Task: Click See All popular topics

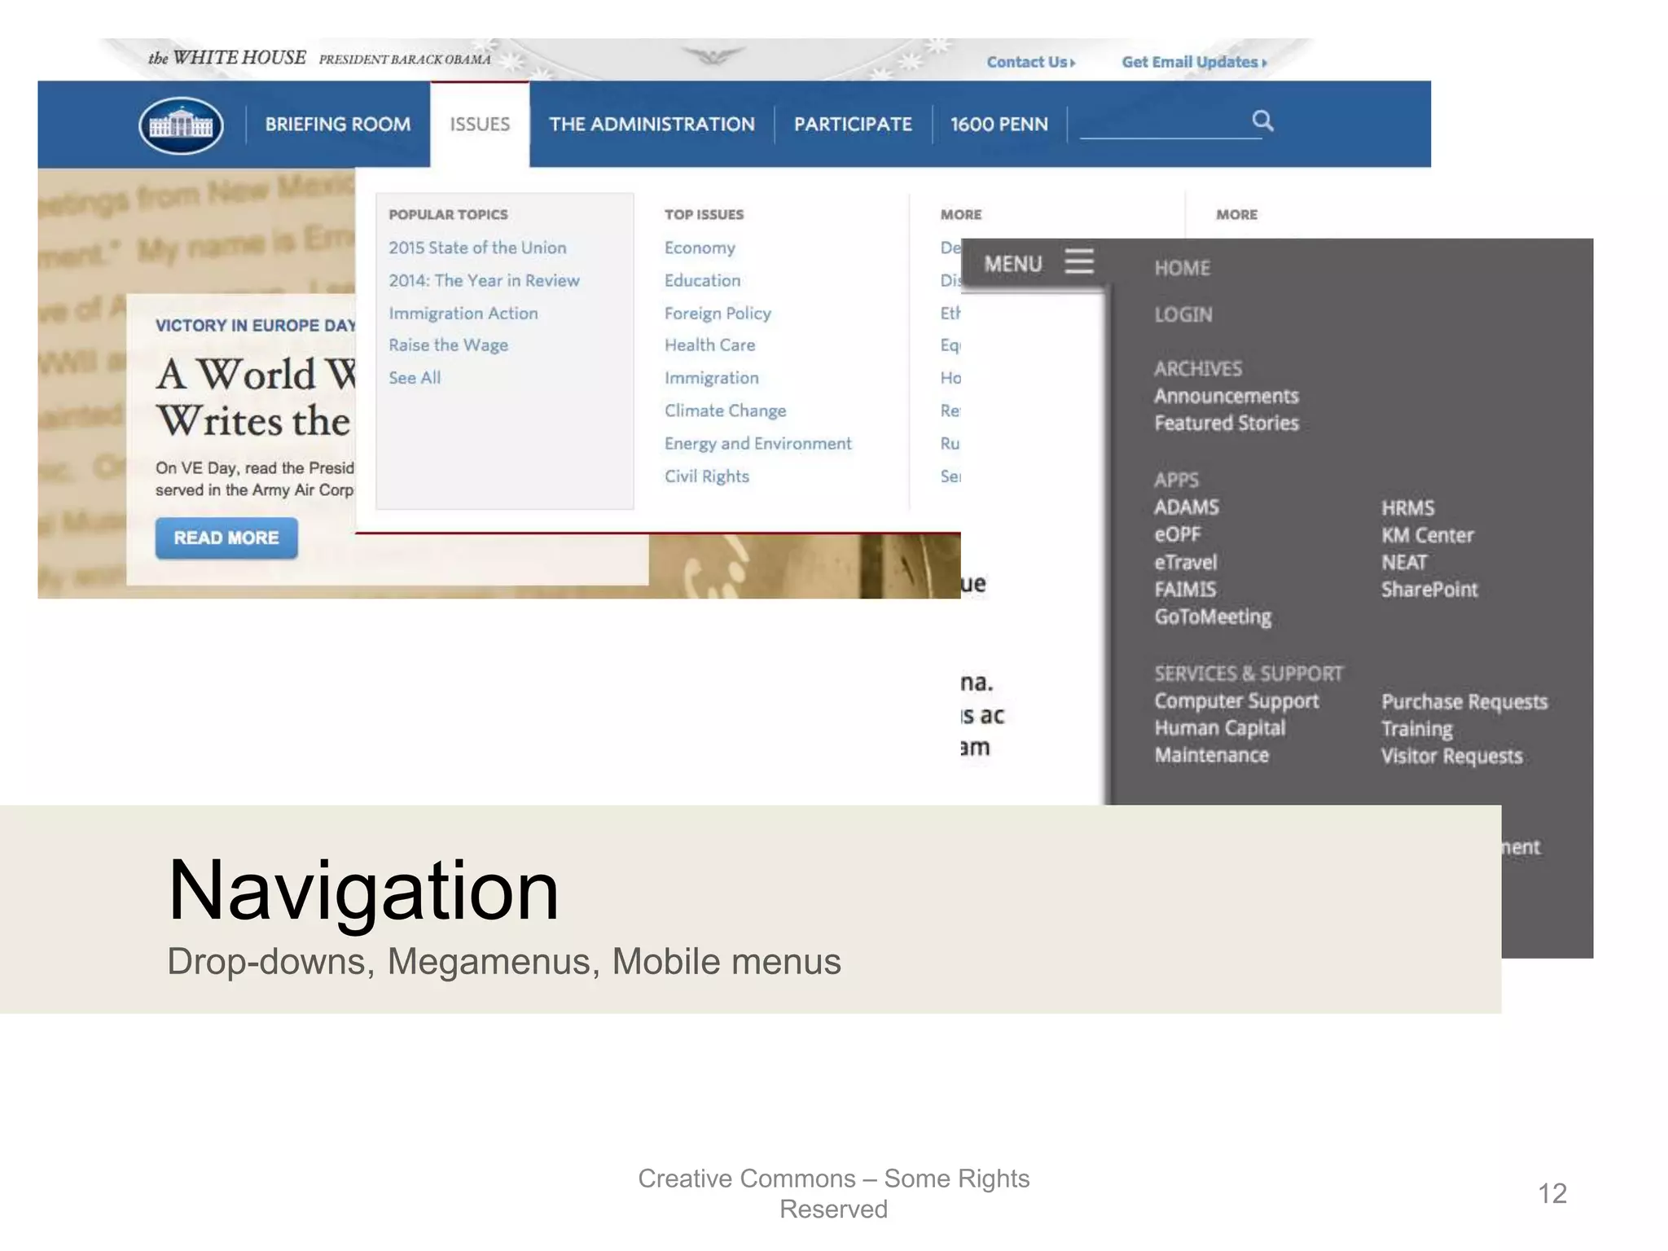Action: pos(415,378)
